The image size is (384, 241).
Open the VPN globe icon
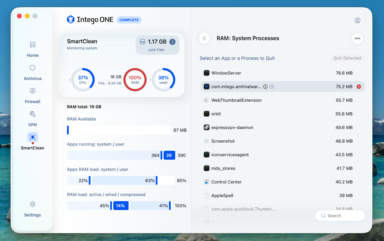click(x=33, y=114)
